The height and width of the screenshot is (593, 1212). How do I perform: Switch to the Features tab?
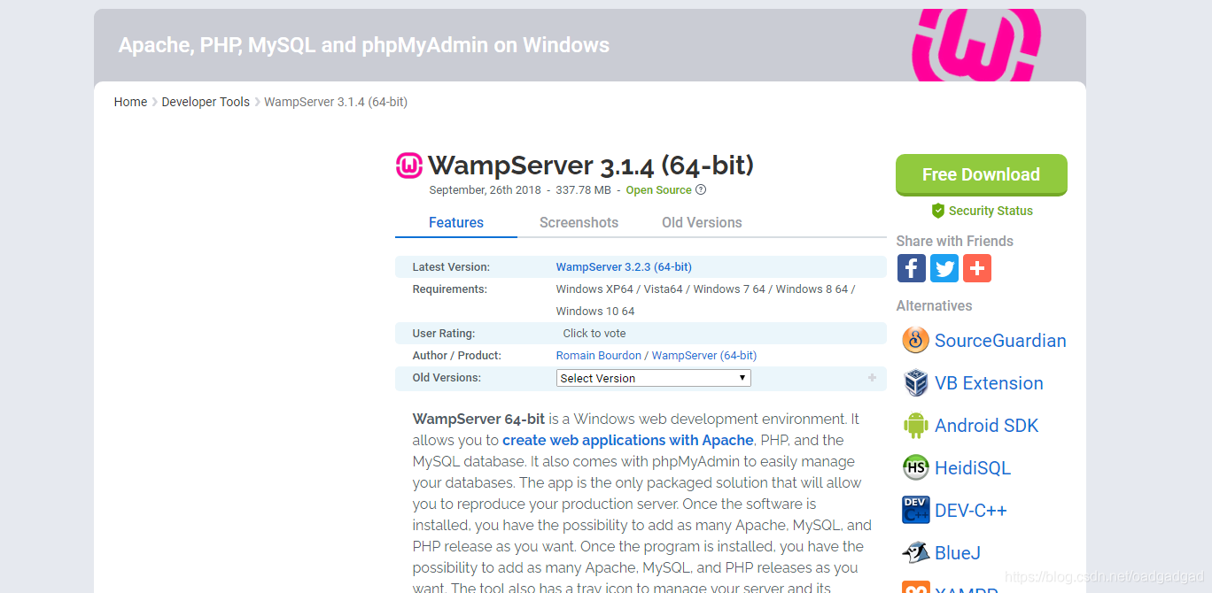pyautogui.click(x=456, y=223)
